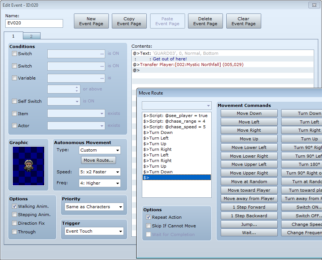Click the Wait... command button
The height and width of the screenshot is (260, 322).
coord(249,233)
